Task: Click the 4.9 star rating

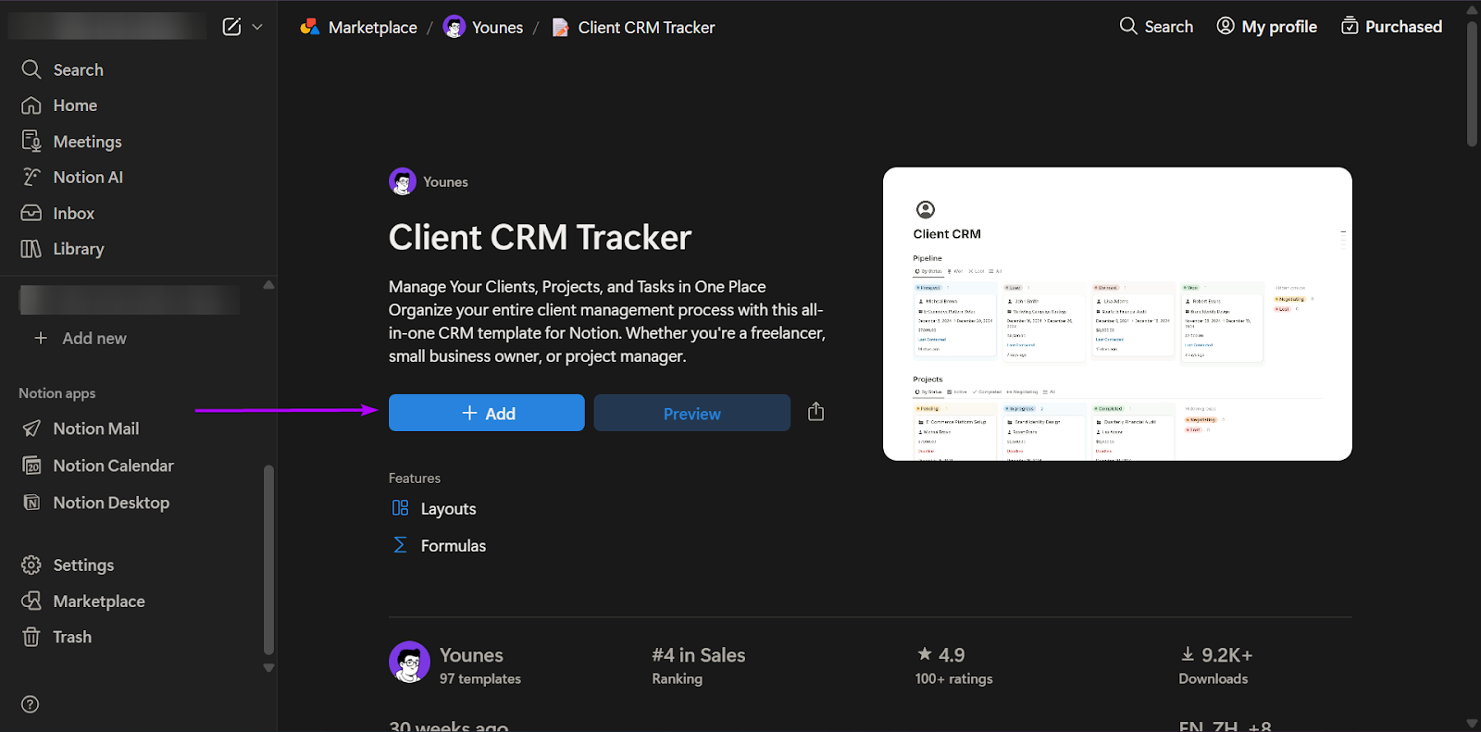Action: coord(953,664)
